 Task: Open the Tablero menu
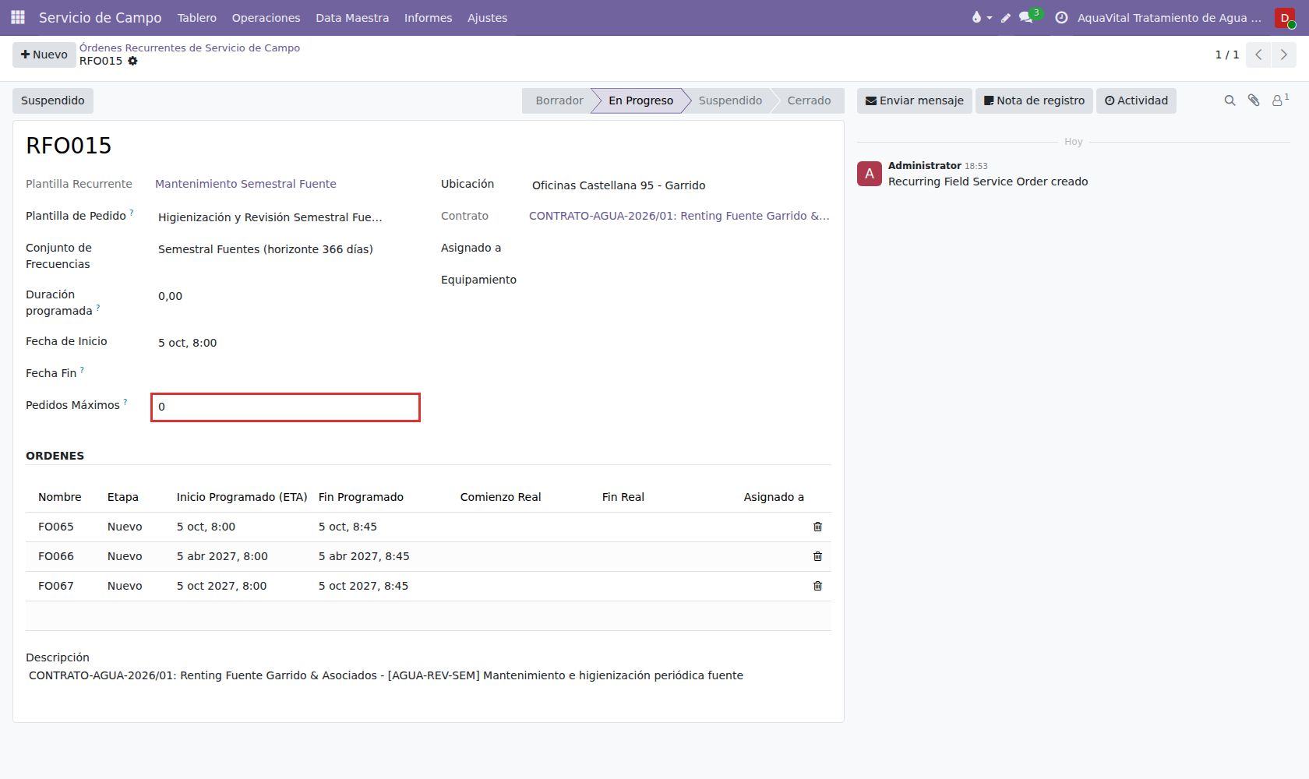197,17
